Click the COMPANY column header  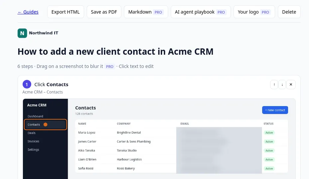(x=124, y=124)
